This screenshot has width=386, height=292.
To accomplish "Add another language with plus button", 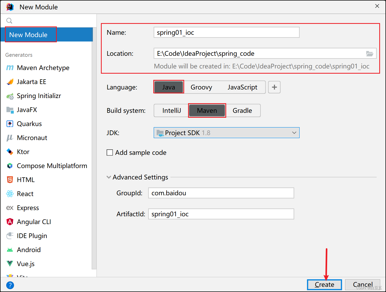I will [x=274, y=87].
